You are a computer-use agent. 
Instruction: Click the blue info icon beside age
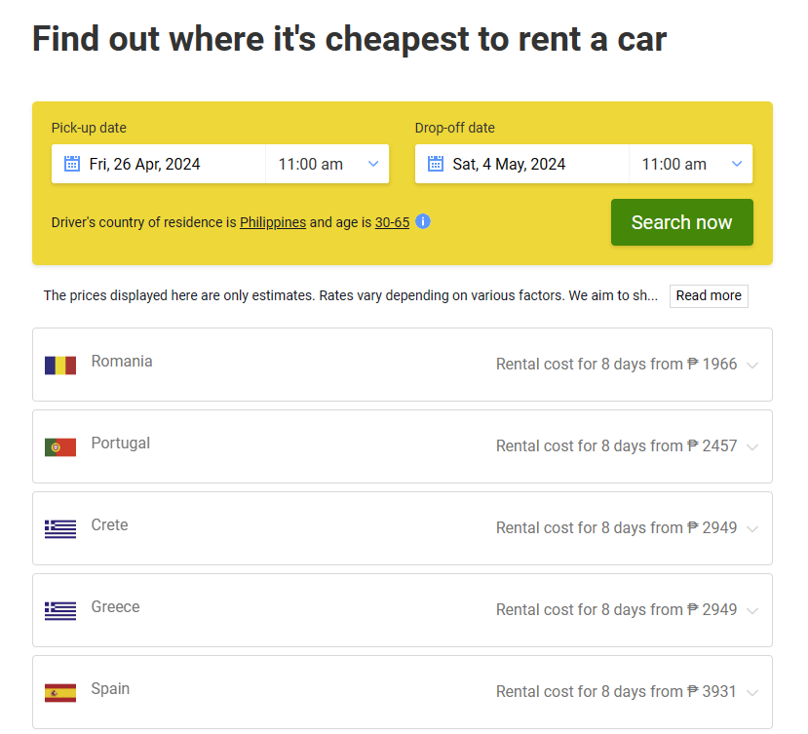[x=423, y=221]
